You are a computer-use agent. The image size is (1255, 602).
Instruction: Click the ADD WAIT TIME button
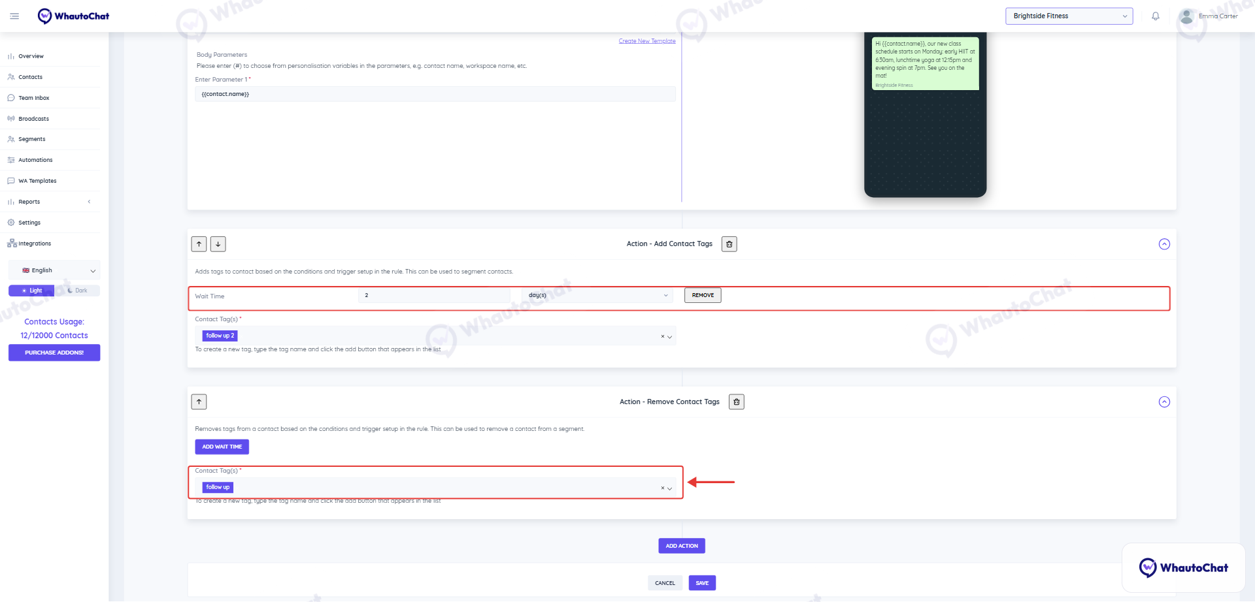[x=222, y=447]
